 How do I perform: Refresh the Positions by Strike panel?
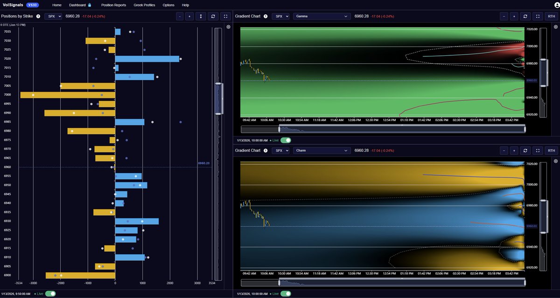[213, 16]
